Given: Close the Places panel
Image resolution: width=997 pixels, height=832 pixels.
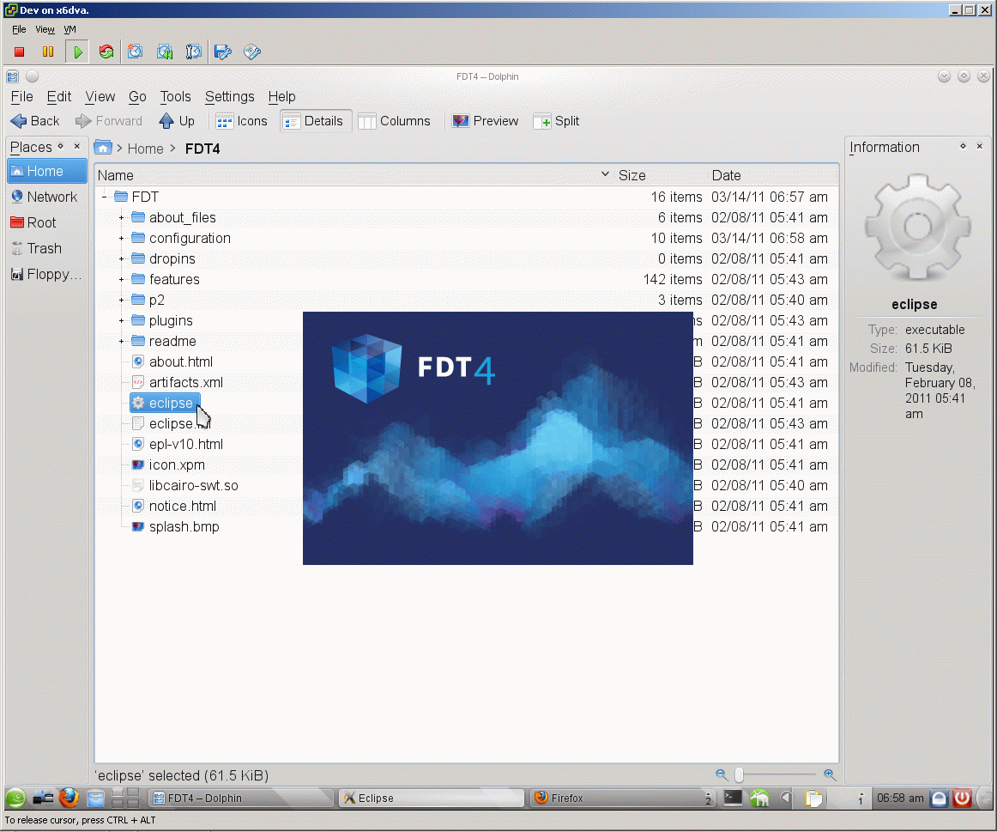Looking at the screenshot, I should pyautogui.click(x=77, y=146).
